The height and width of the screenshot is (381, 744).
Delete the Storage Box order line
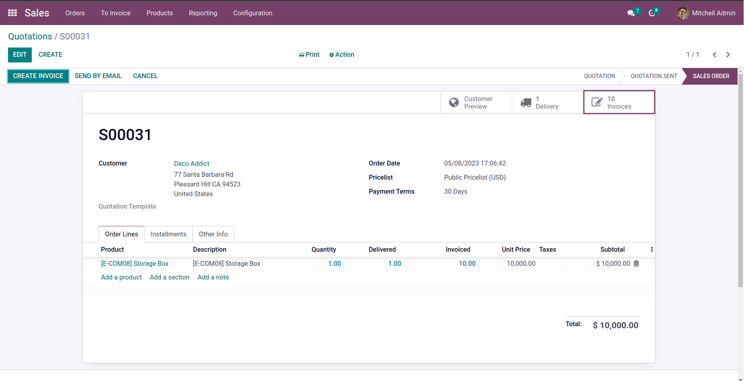(636, 263)
